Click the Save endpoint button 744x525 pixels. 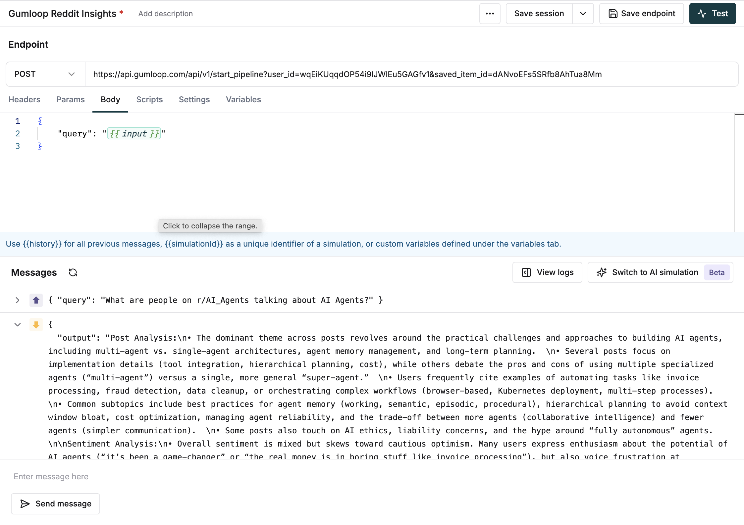[x=641, y=14]
